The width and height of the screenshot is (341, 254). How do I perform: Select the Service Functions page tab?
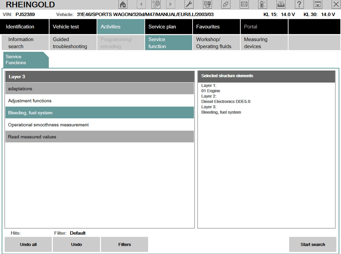(26, 60)
